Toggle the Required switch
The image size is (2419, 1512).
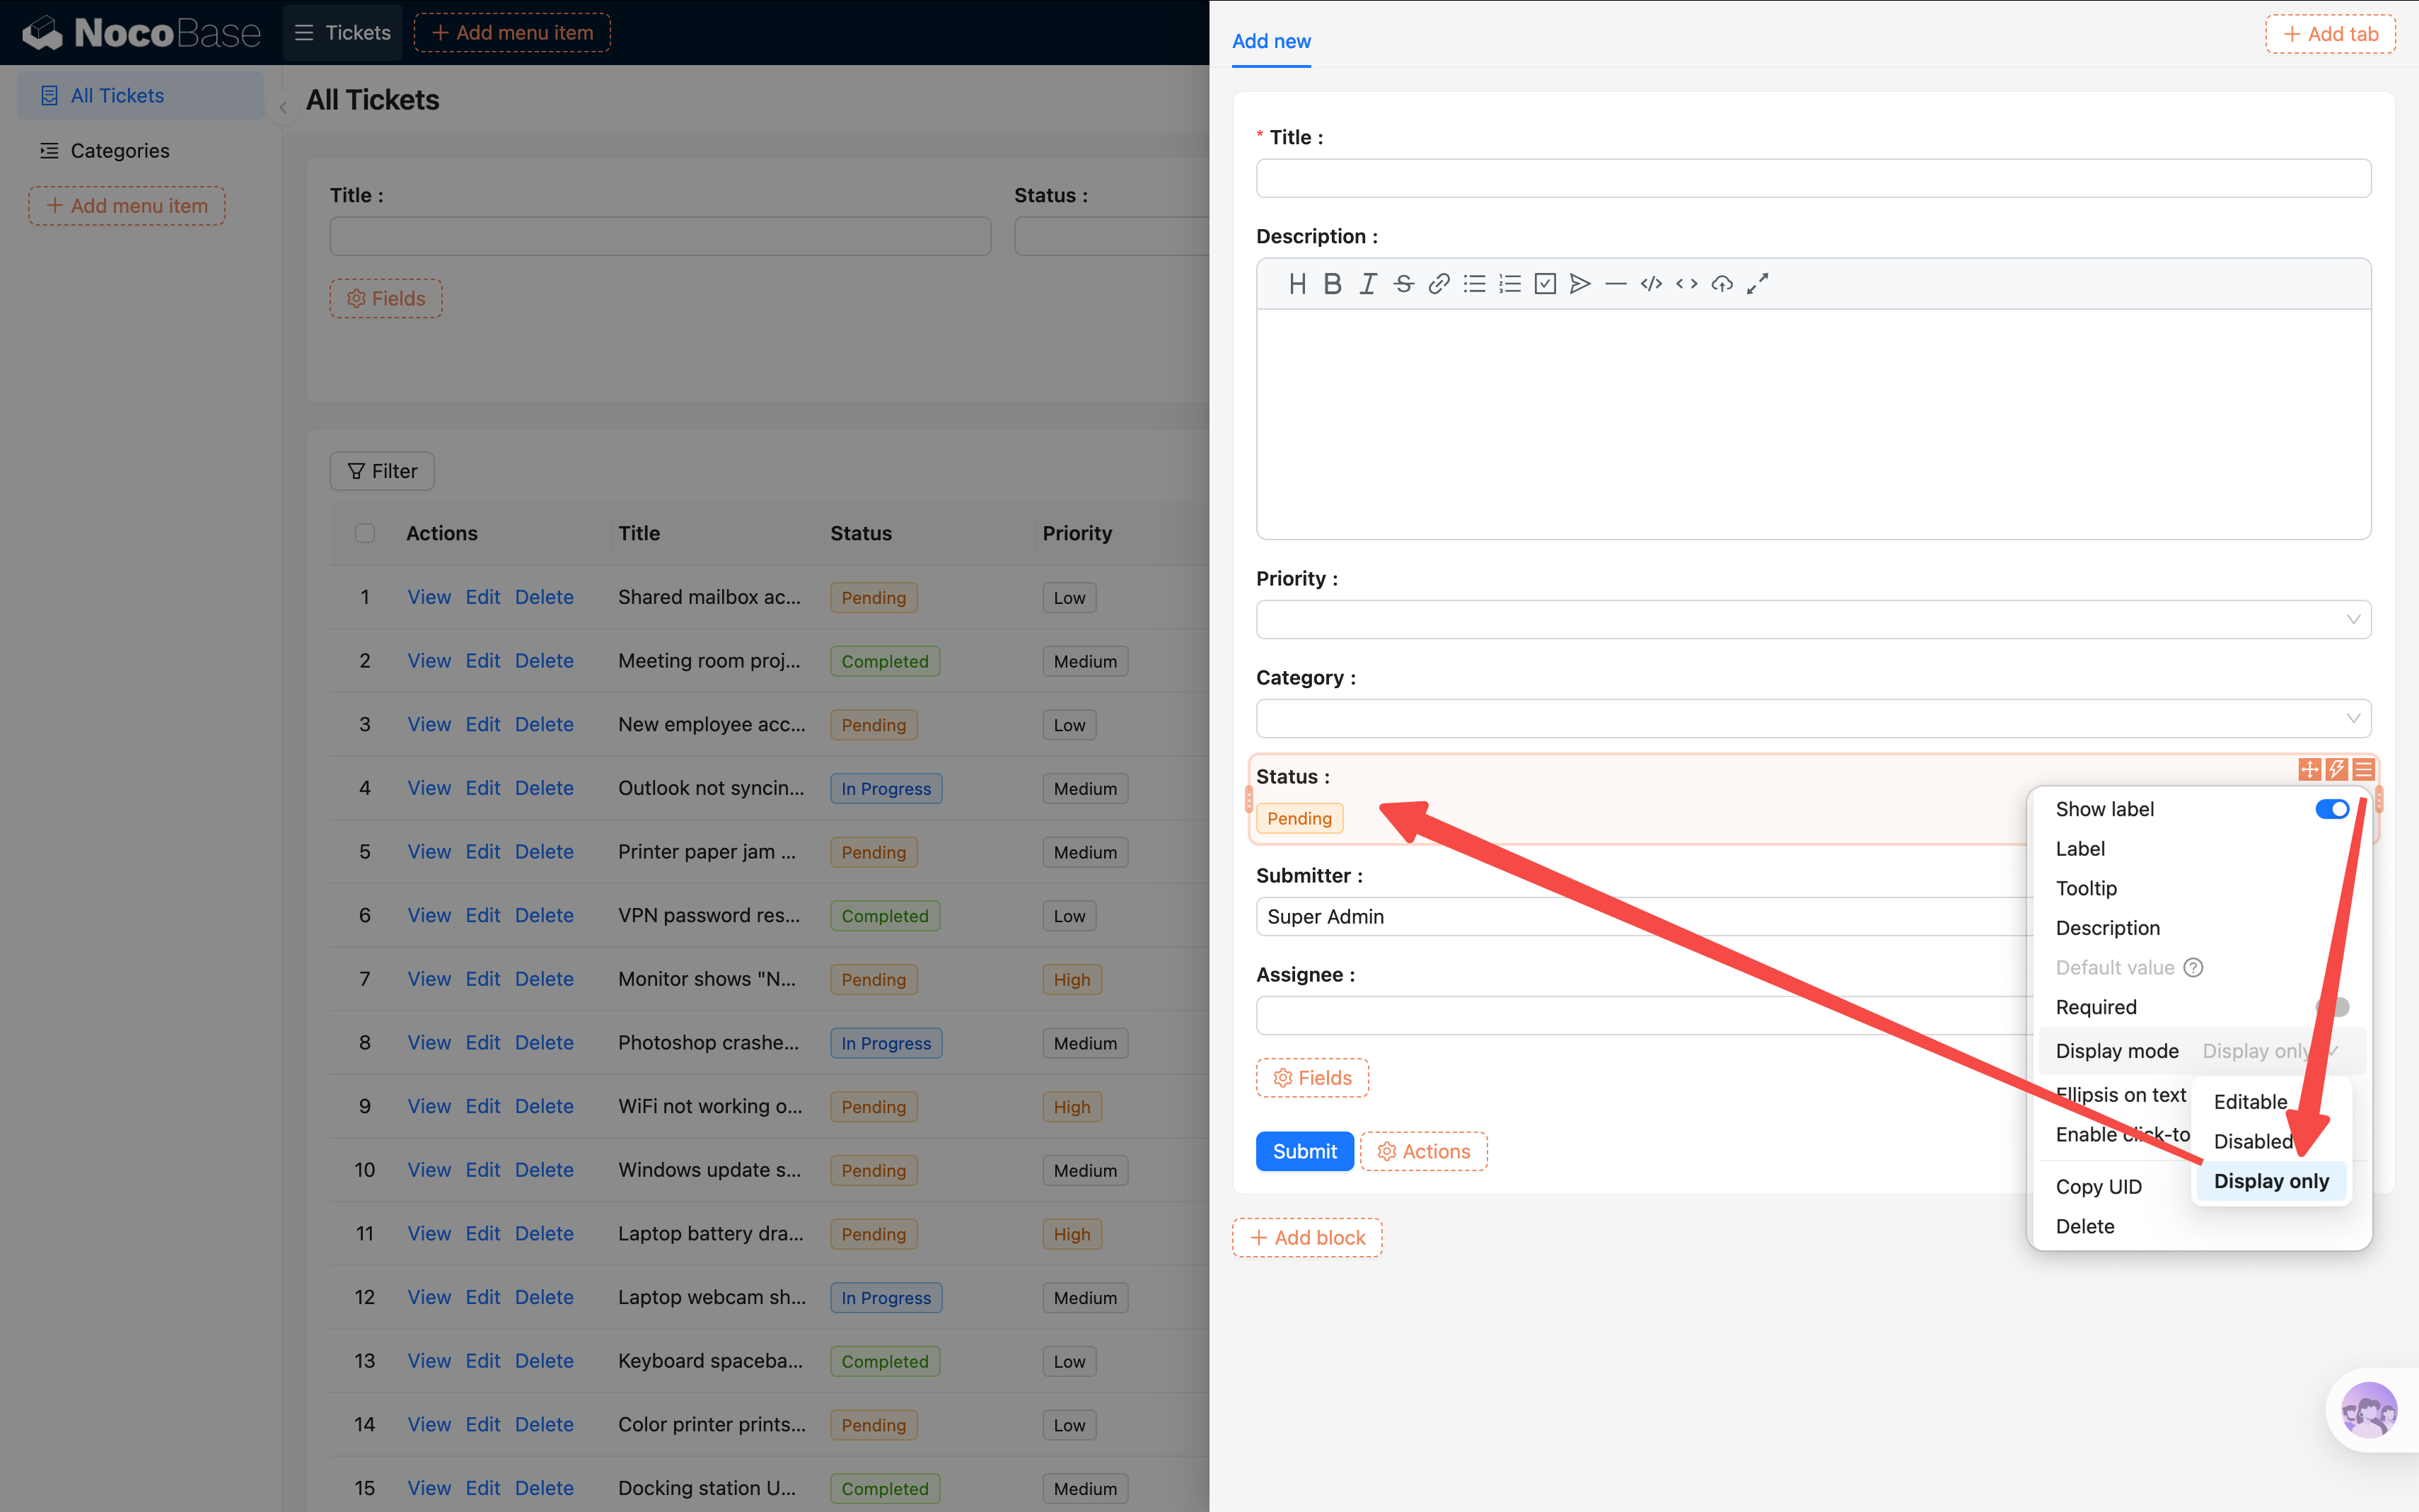[x=2331, y=1007]
